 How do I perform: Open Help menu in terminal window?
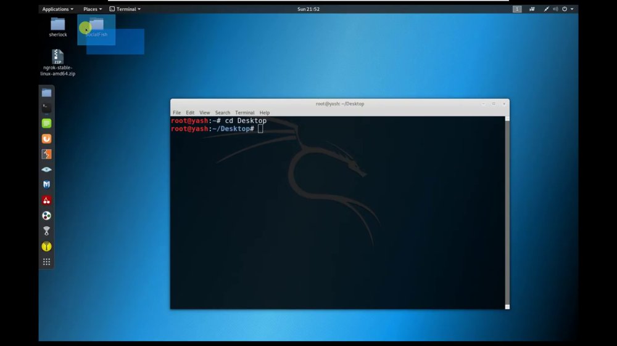tap(265, 112)
